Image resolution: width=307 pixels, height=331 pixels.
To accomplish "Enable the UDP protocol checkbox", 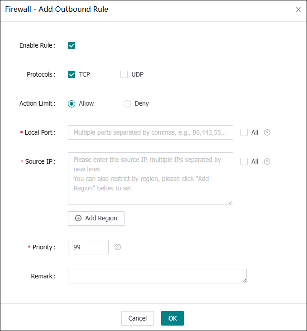I will [x=124, y=74].
